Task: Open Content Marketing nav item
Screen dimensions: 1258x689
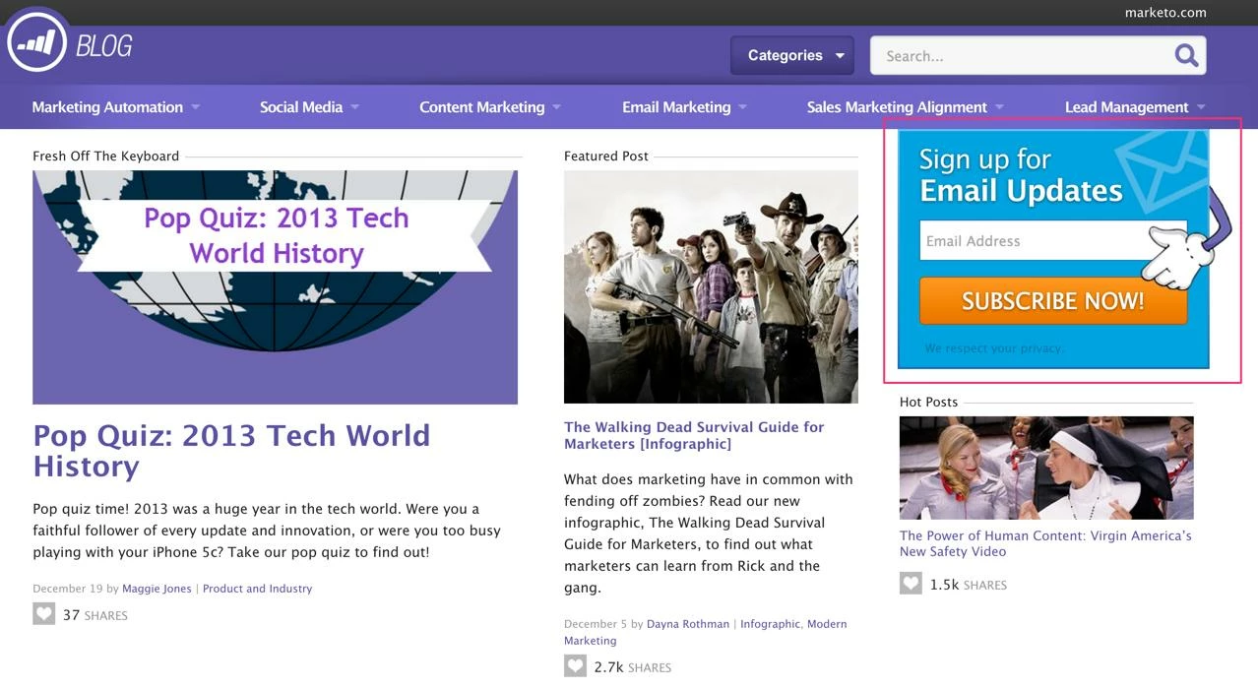Action: (482, 106)
